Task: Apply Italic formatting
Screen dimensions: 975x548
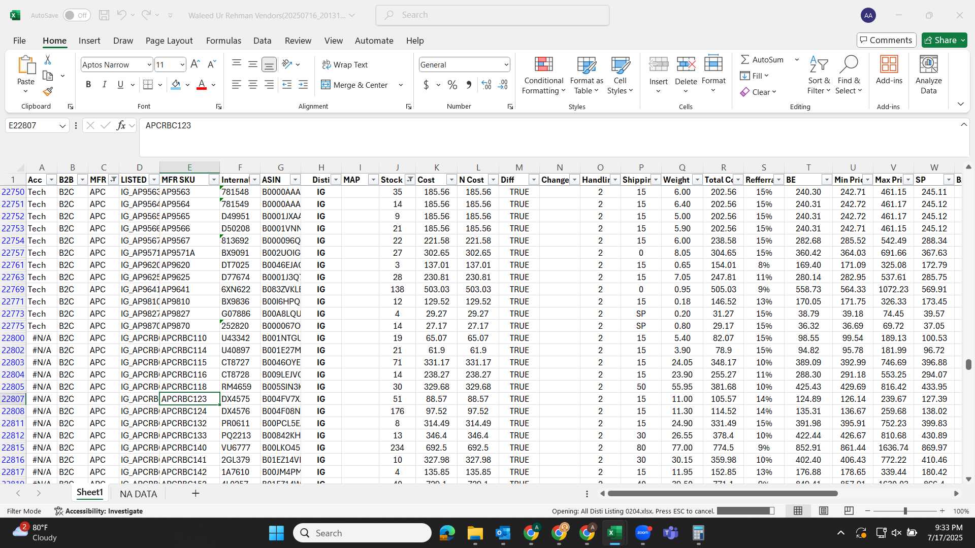Action: coord(104,85)
